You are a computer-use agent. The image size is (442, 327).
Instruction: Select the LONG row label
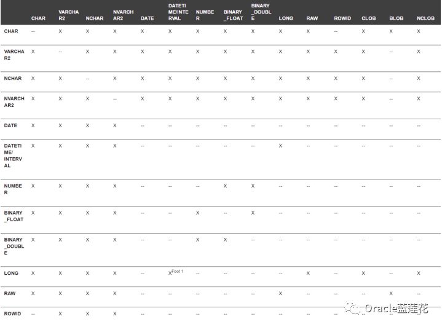pos(11,273)
